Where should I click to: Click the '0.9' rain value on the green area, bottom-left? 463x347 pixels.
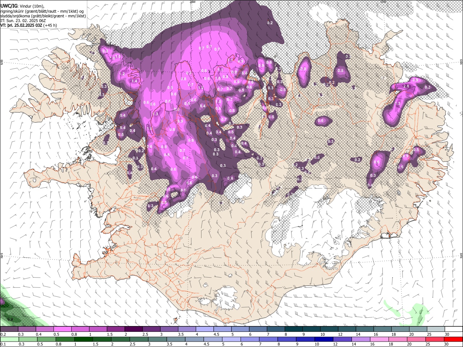[x=10, y=319]
